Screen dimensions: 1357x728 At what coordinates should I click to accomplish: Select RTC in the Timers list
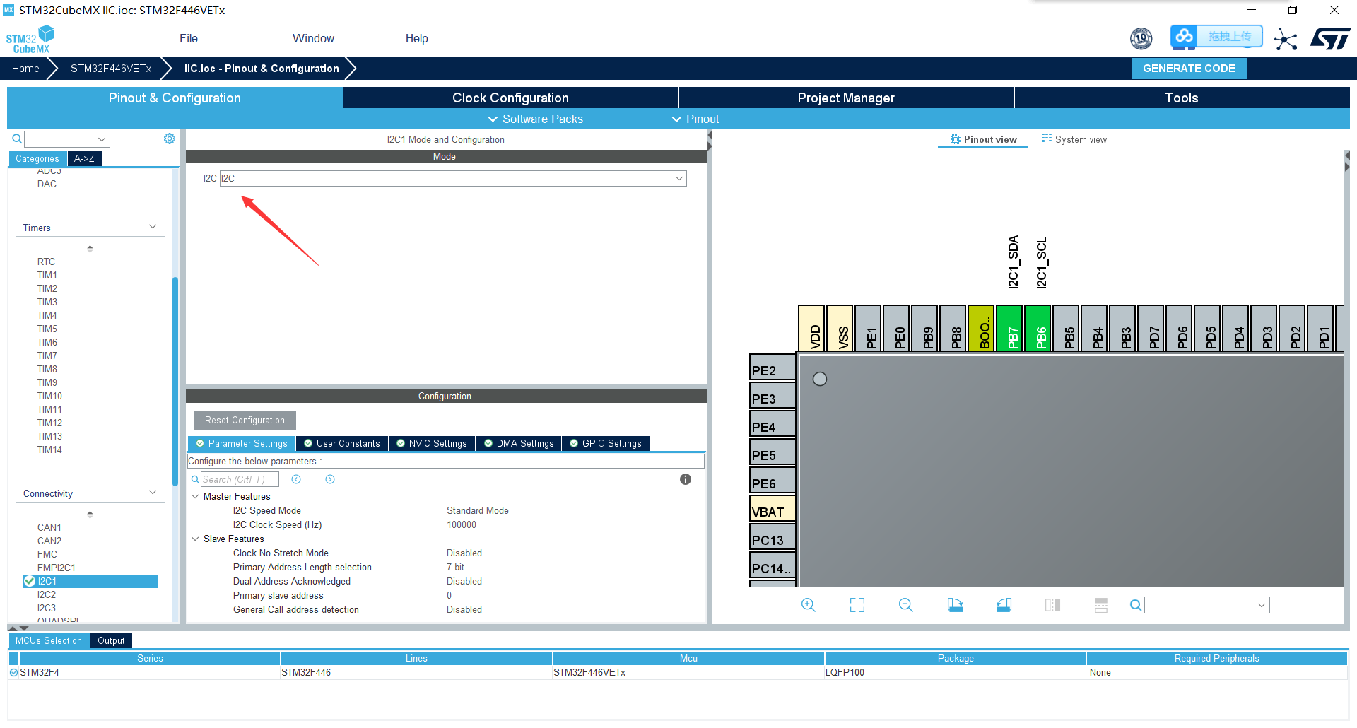[46, 262]
